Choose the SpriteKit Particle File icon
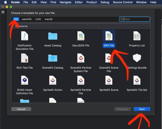The image size is (162, 129). [x=81, y=80]
